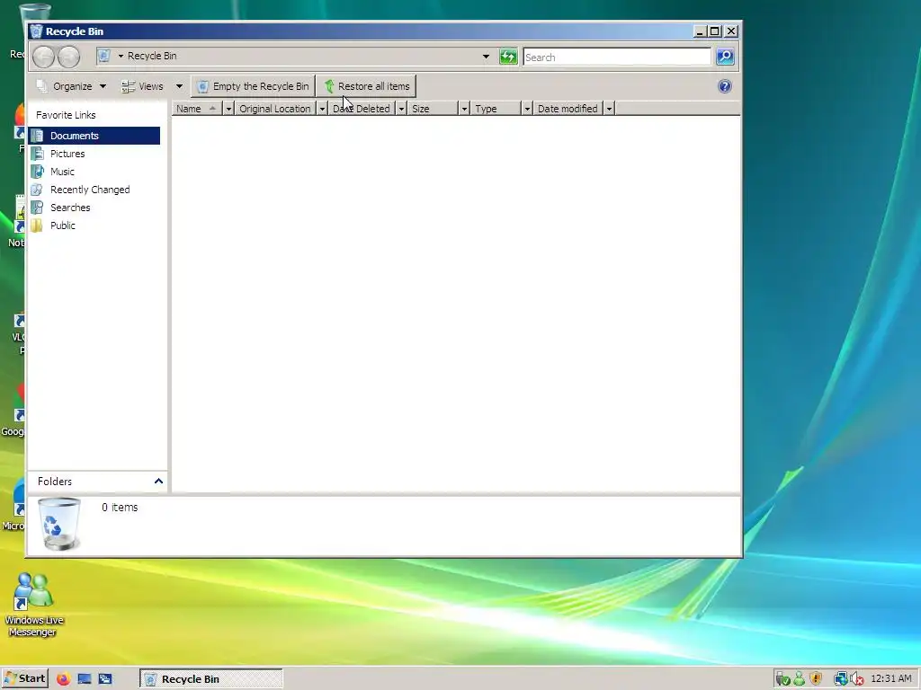Click the network connection tray icon
The image size is (921, 690).
click(x=841, y=679)
